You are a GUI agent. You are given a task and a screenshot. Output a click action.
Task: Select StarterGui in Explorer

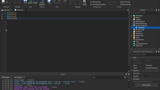coord(139,32)
